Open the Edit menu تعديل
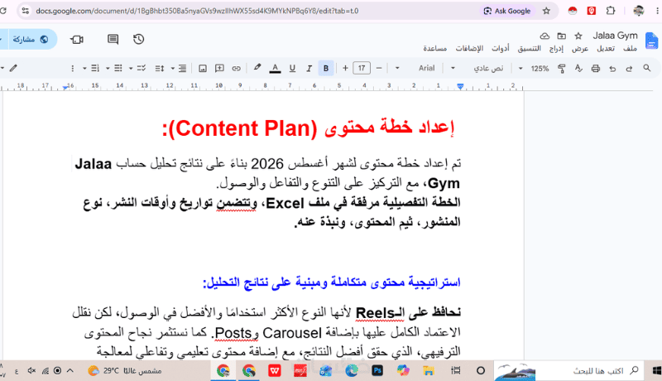662x381 pixels. [x=606, y=49]
